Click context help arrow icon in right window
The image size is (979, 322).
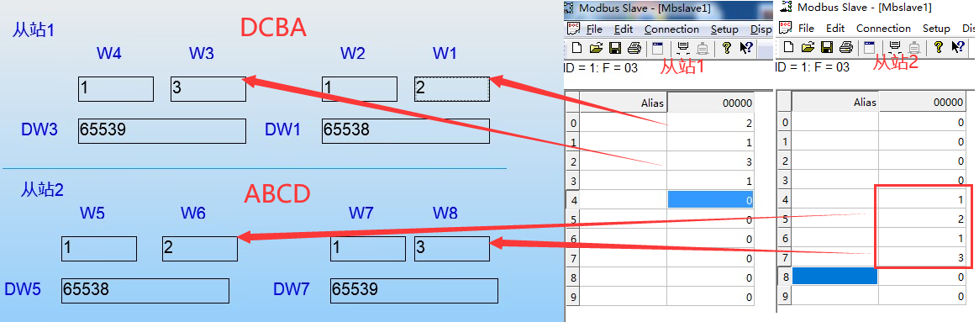pyautogui.click(x=957, y=47)
